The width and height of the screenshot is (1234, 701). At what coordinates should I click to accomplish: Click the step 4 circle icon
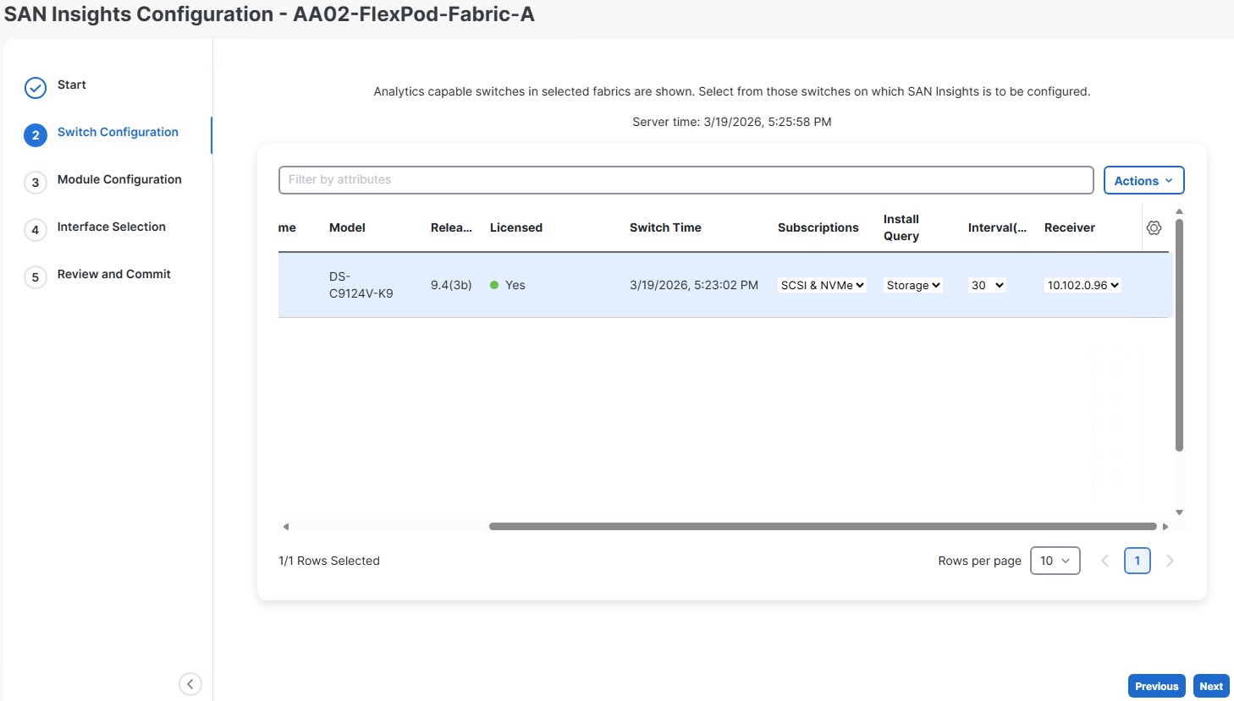pyautogui.click(x=36, y=230)
